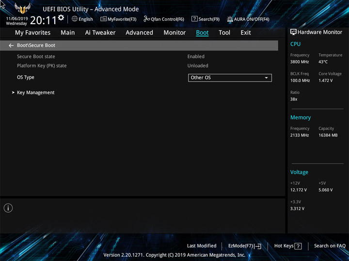Click the Version 2.20.1271 copyright text
The height and width of the screenshot is (261, 349).
(174, 255)
